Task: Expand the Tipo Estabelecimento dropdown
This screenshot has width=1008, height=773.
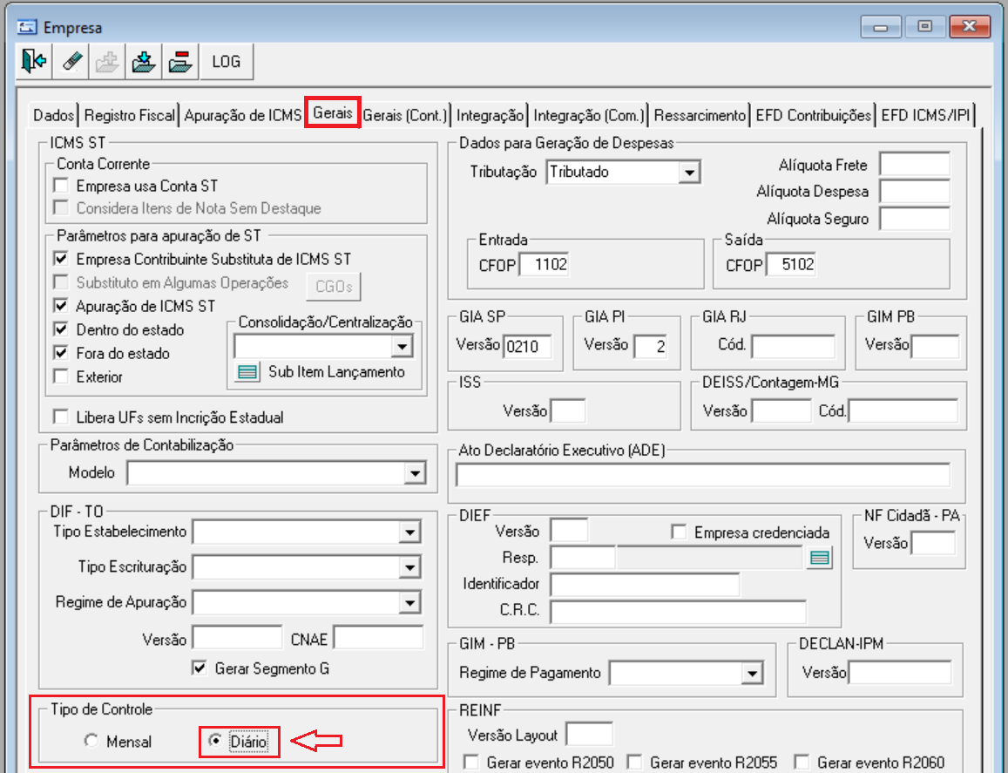Action: pos(410,532)
